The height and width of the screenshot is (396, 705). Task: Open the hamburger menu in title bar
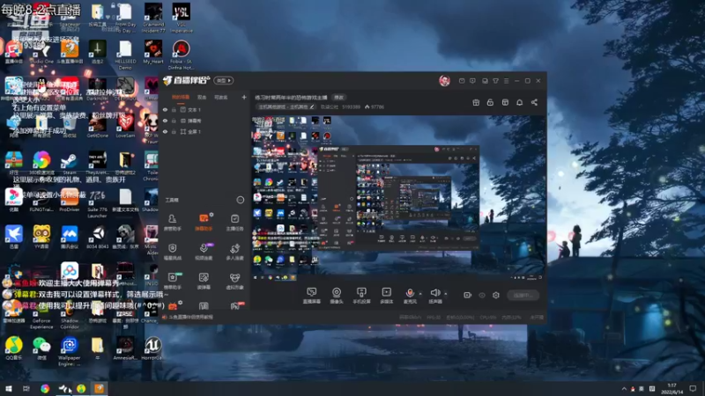click(506, 81)
